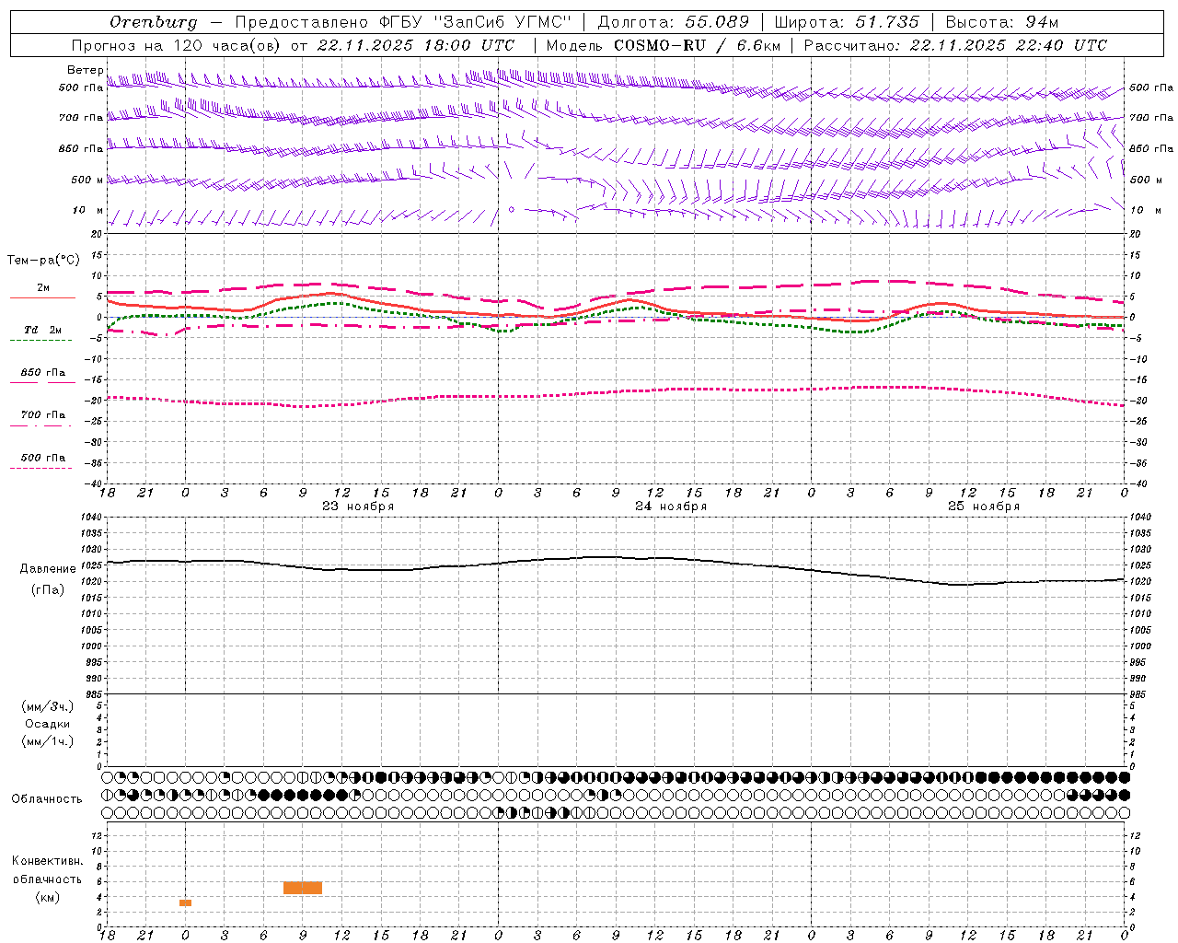Viewport: 1178px width, 943px height.
Task: Click the 'Конвективн.' label
Action: (x=47, y=861)
